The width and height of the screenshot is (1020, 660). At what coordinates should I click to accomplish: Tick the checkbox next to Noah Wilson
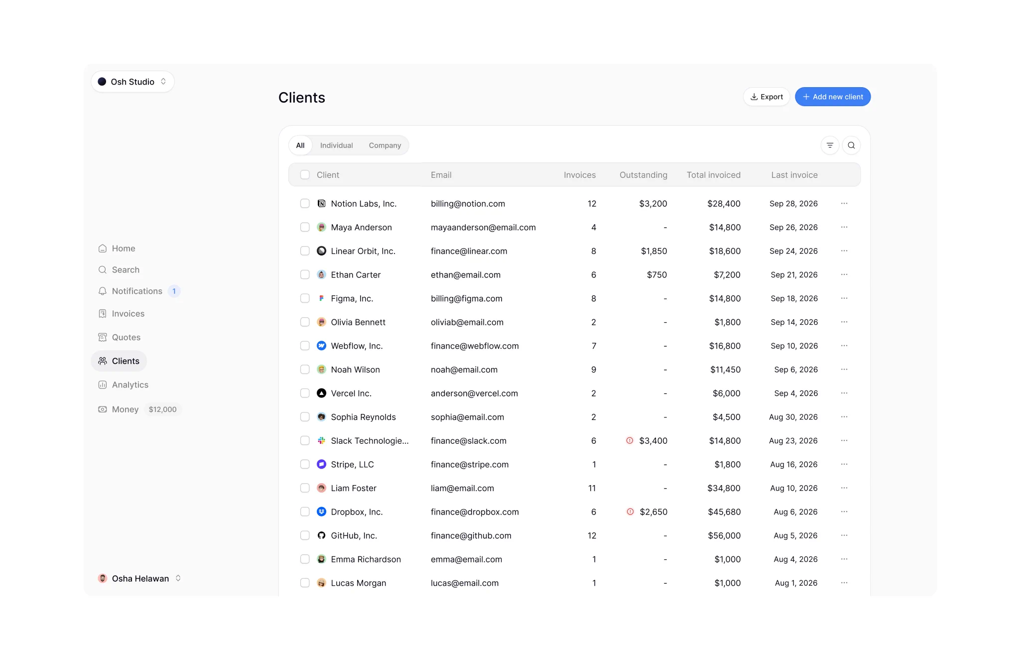[305, 370]
